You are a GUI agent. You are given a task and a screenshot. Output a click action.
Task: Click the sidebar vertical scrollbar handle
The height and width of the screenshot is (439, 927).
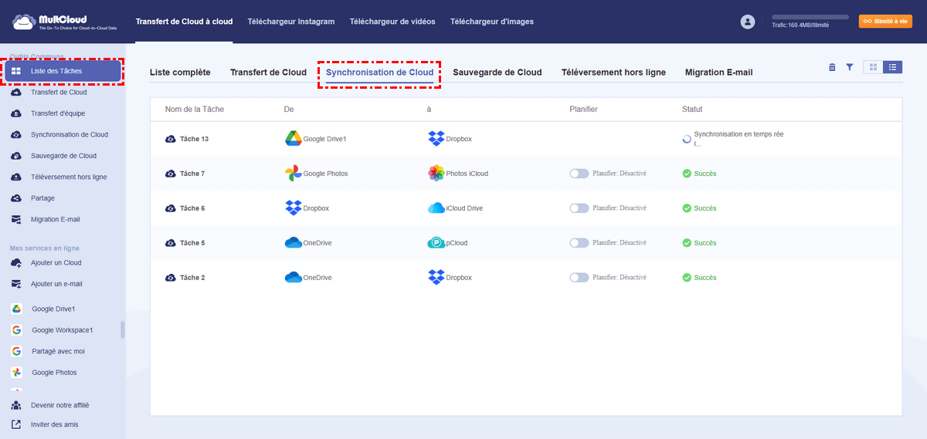tap(123, 330)
